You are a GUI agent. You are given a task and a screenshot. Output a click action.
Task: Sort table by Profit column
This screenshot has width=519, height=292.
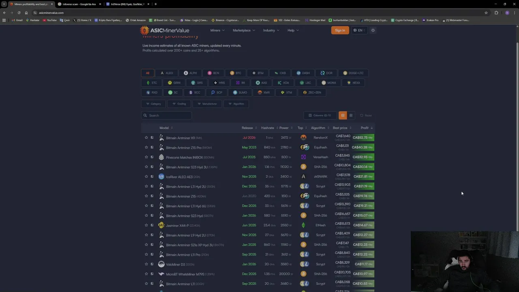tap(367, 128)
